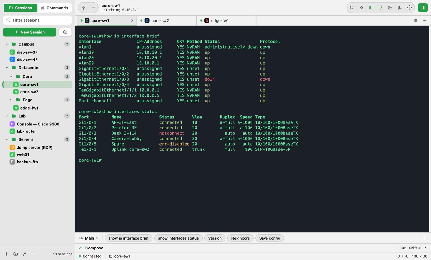
Task: Open the dist-sw-3F session
Action: 37,52
